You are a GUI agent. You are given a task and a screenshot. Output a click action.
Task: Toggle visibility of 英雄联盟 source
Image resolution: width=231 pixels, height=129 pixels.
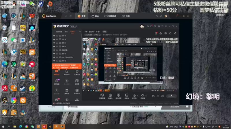pos(54,50)
